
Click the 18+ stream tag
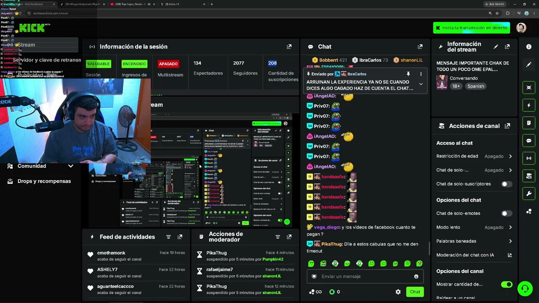pyautogui.click(x=456, y=86)
